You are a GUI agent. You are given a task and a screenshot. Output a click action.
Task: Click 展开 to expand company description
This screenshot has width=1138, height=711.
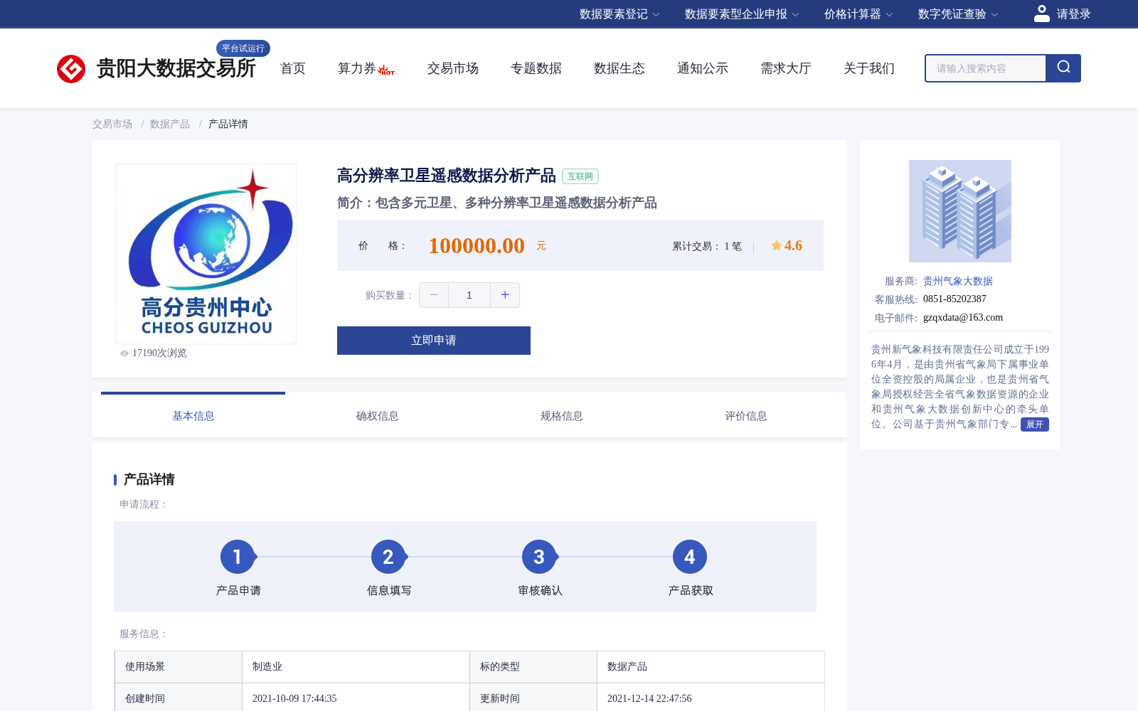(x=1034, y=424)
